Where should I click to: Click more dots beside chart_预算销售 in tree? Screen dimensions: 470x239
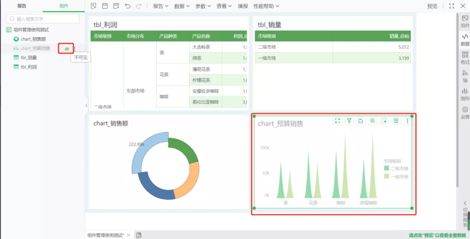(74, 49)
